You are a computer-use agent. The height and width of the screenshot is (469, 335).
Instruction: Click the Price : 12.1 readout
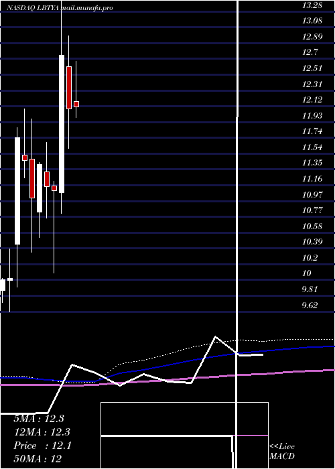click(42, 446)
